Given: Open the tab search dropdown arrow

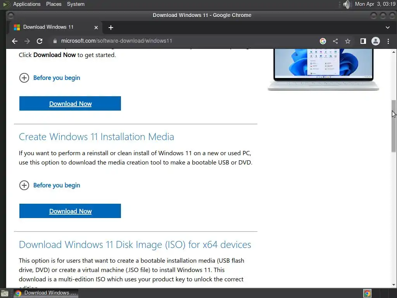Looking at the screenshot, I should (x=387, y=28).
